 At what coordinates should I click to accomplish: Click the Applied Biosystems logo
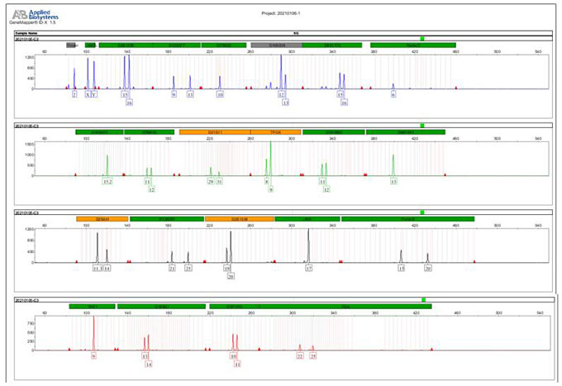(36, 15)
